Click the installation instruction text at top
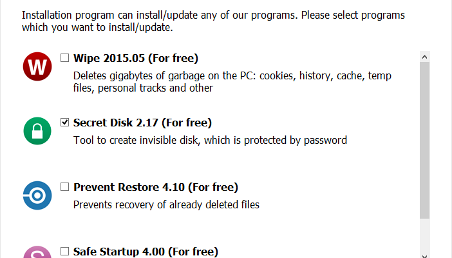This screenshot has height=258, width=452. tap(218, 21)
